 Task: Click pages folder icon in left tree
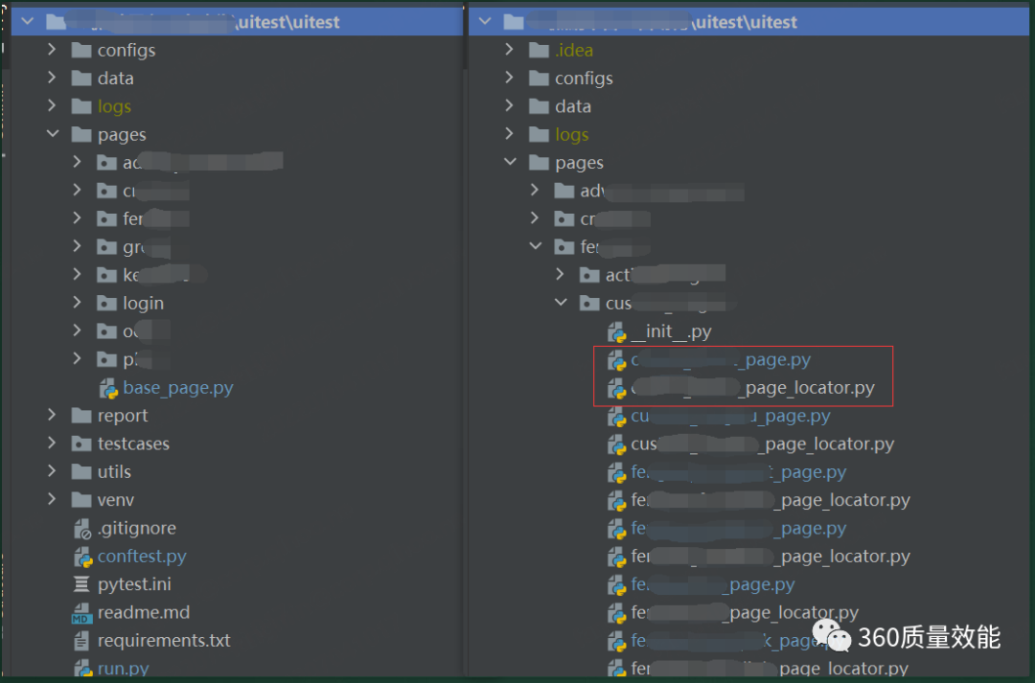(x=81, y=135)
